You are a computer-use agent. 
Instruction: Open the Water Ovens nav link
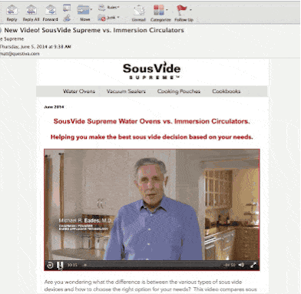[x=79, y=91]
